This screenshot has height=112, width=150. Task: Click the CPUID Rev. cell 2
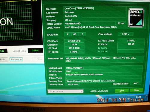point(82,34)
